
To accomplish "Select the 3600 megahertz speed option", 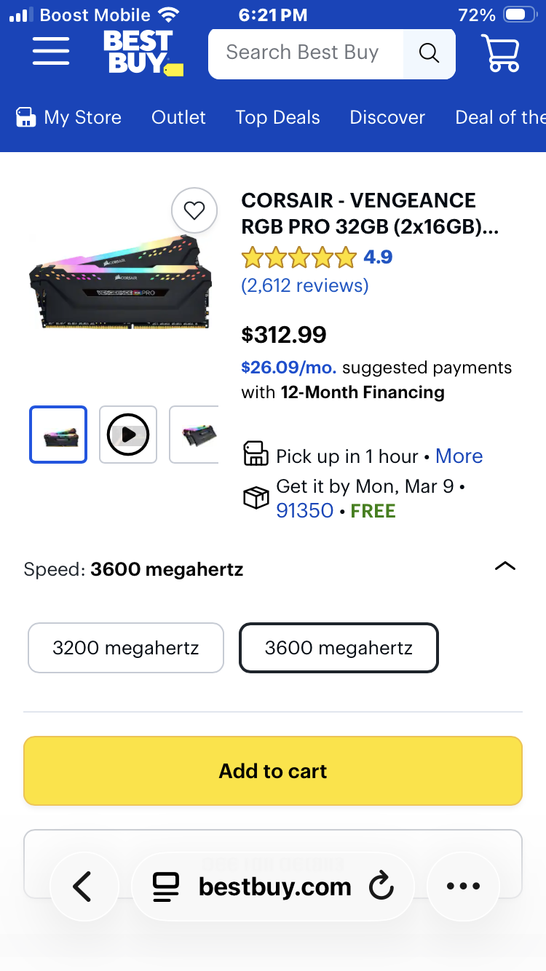I will 339,648.
